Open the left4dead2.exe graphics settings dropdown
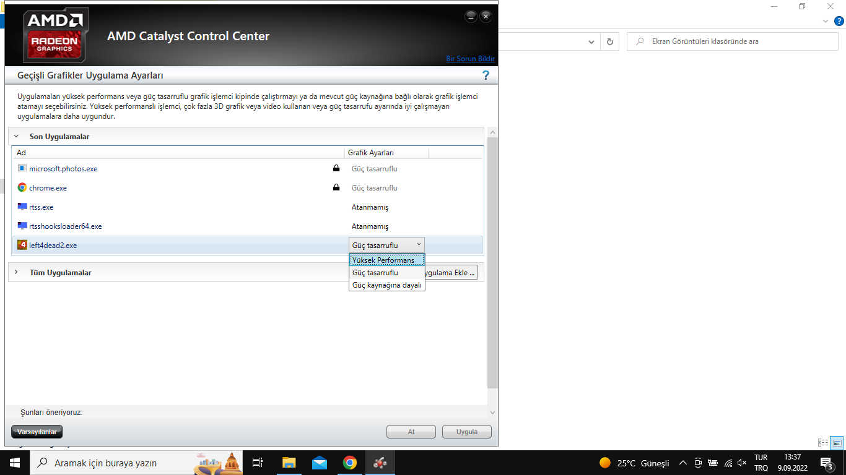846x475 pixels. click(386, 245)
